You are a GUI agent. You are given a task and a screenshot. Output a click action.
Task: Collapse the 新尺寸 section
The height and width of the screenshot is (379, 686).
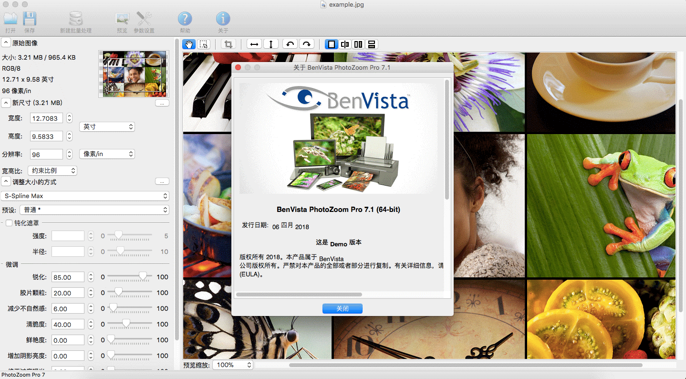pos(6,103)
